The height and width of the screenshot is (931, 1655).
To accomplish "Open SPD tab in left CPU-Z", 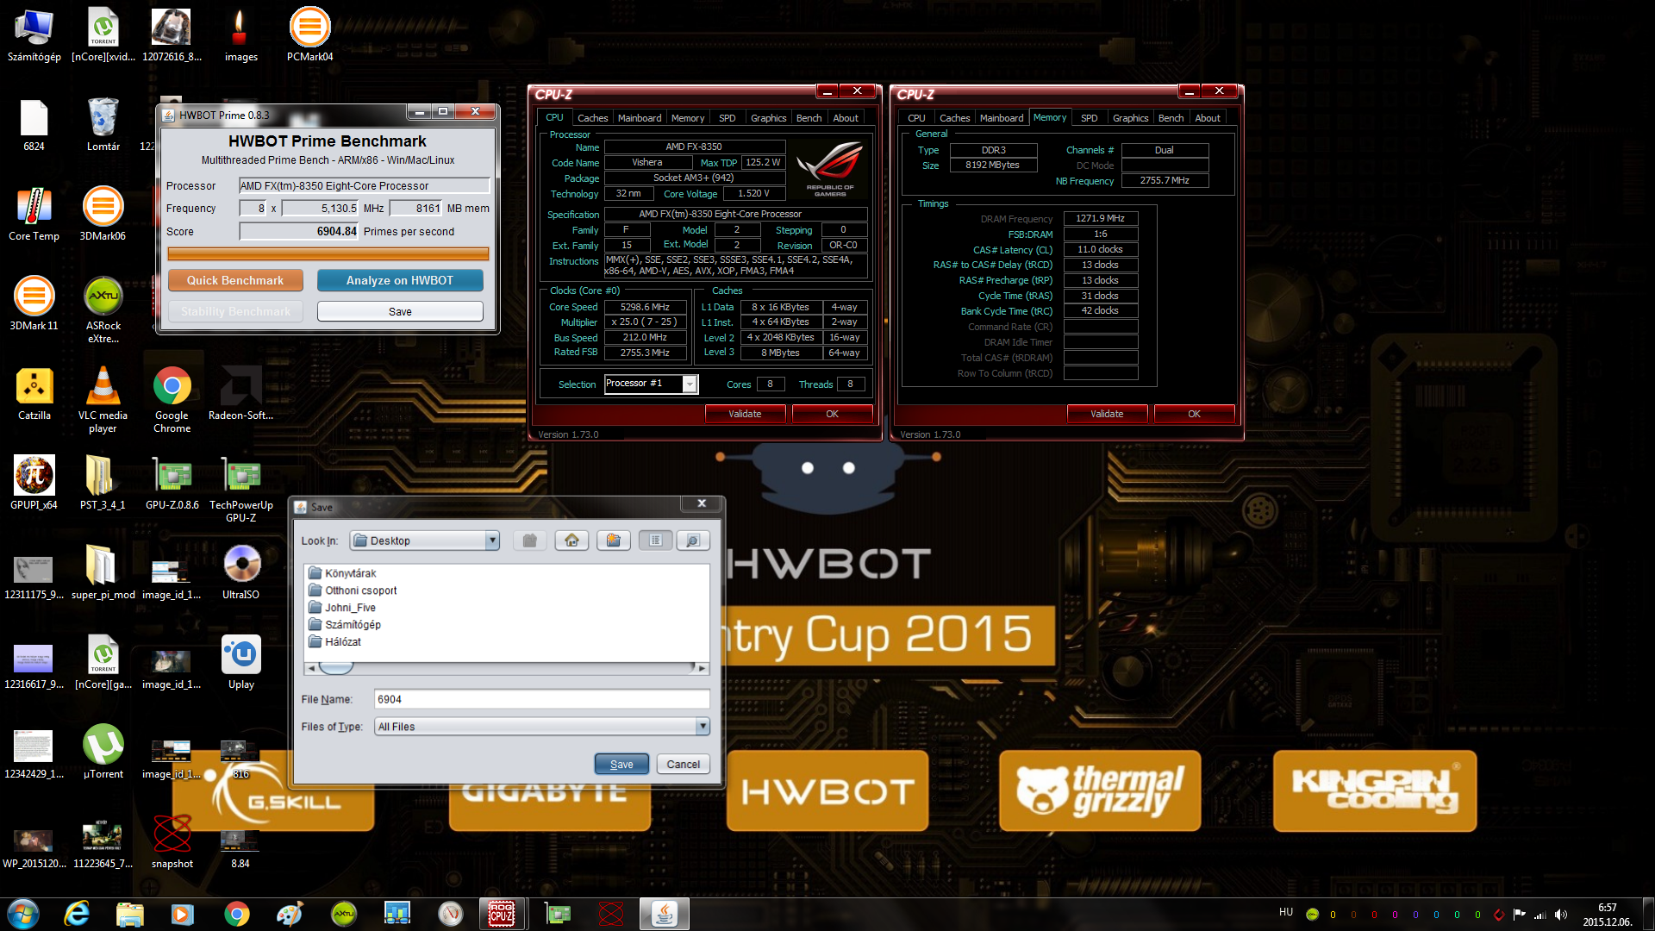I will (728, 118).
